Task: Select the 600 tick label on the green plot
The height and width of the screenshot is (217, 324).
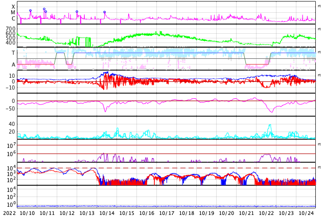Action: pos(11,33)
